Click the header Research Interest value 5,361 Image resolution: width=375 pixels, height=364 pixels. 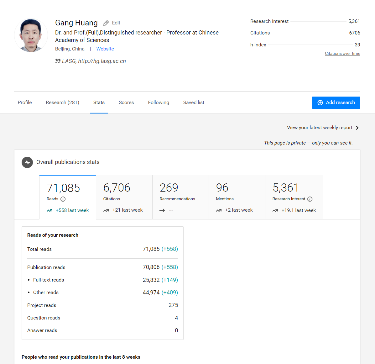click(354, 21)
